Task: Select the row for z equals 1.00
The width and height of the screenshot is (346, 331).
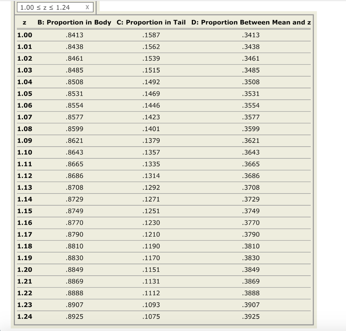Action: pyautogui.click(x=24, y=35)
